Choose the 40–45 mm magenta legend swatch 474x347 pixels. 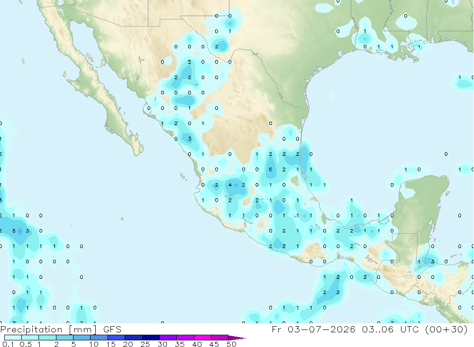point(202,338)
